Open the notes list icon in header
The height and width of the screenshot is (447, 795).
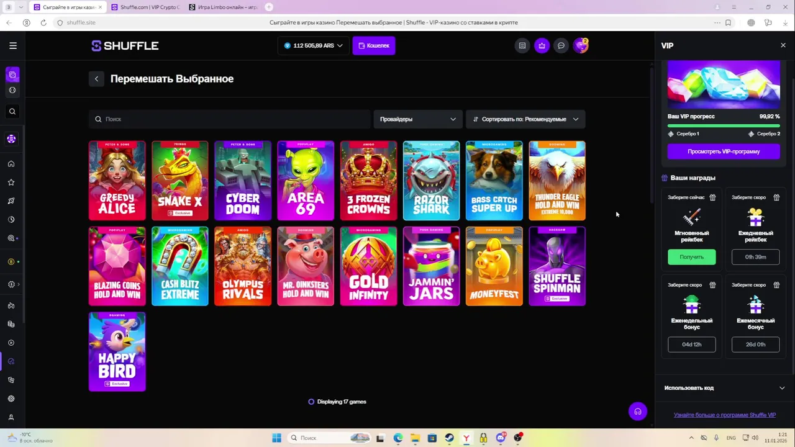click(x=522, y=45)
